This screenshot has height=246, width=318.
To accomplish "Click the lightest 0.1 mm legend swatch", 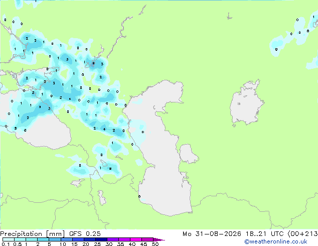I will tap(9, 239).
